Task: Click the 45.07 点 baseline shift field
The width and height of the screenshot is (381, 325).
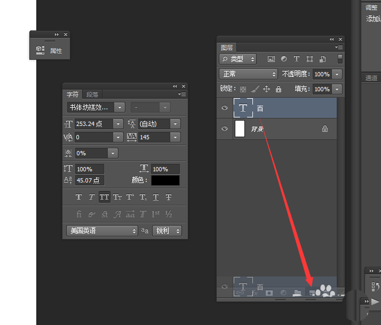Action: pos(90,180)
